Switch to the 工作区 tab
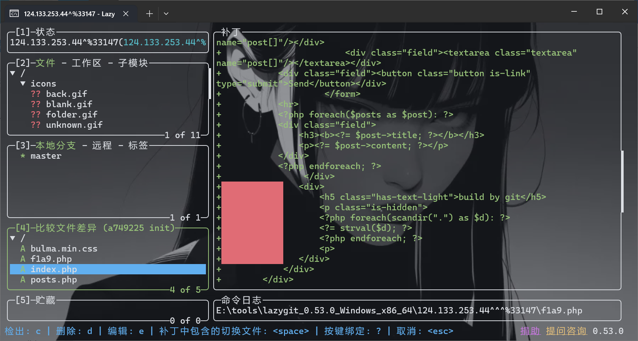 click(x=86, y=63)
